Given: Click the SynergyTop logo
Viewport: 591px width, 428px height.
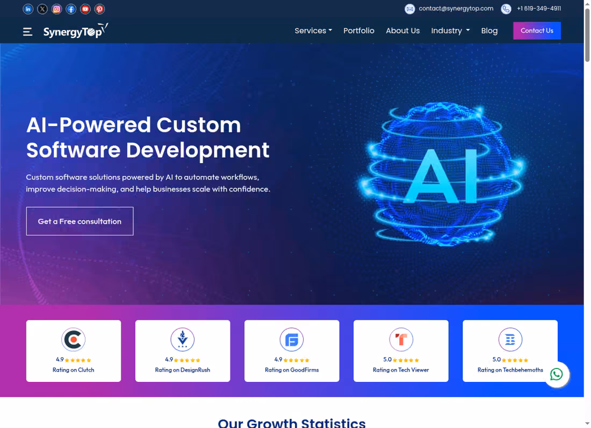Looking at the screenshot, I should click(x=76, y=31).
